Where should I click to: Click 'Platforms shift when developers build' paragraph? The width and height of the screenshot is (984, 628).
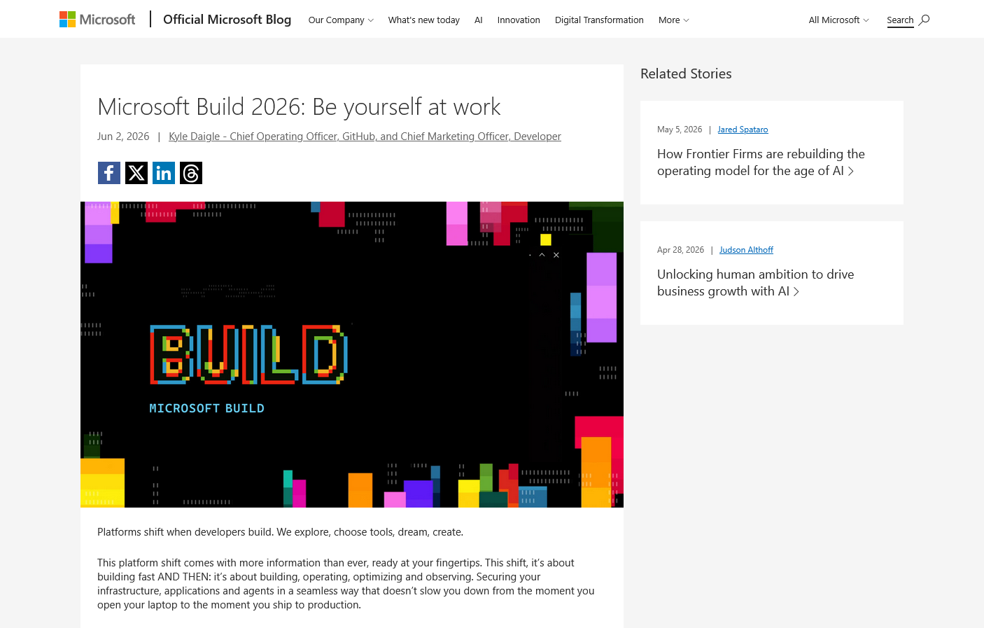[x=280, y=532]
